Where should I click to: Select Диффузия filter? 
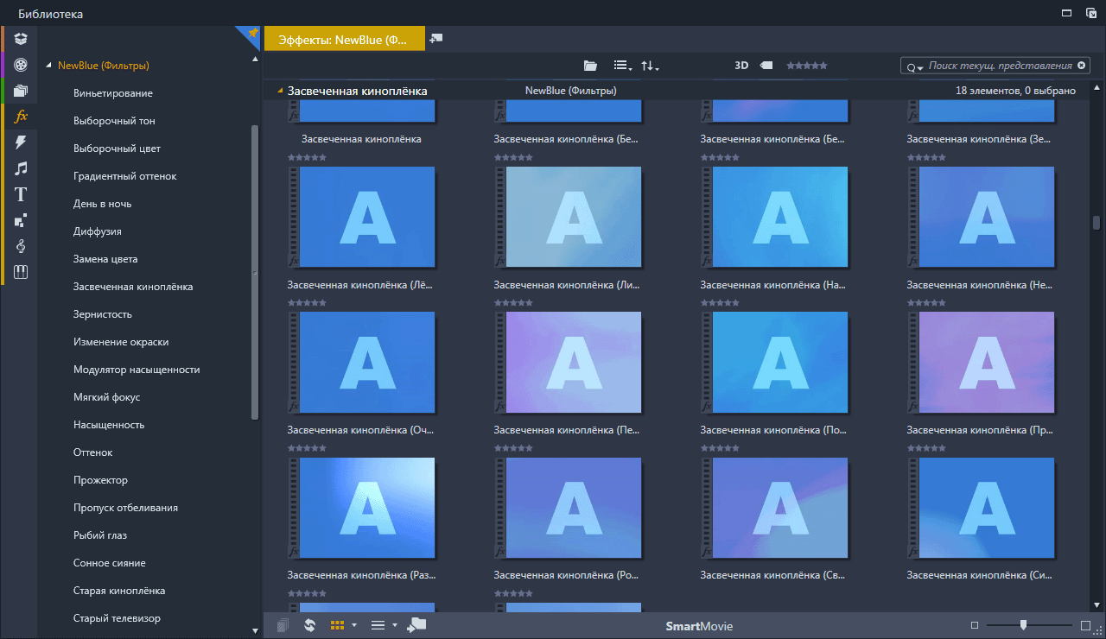97,231
